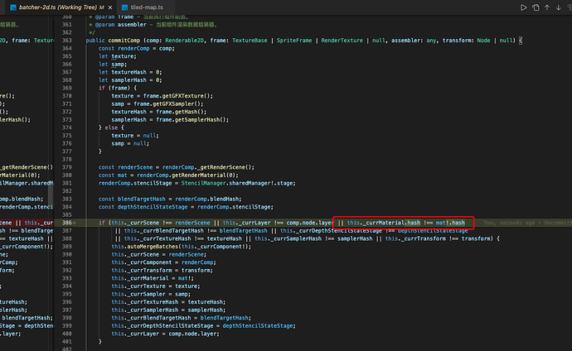This screenshot has height=351, width=572.
Task: Click 'let samplerHash = 0;' line
Action: click(130, 80)
